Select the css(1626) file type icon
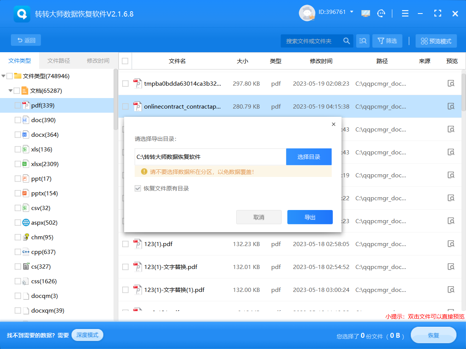This screenshot has height=349, width=466. point(26,281)
